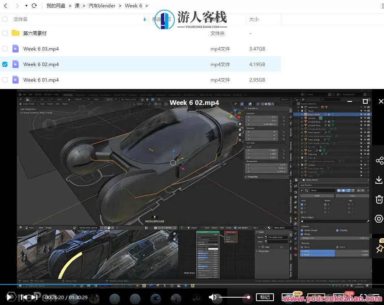Click the refresh icon in the browser toolbar

[34, 6]
